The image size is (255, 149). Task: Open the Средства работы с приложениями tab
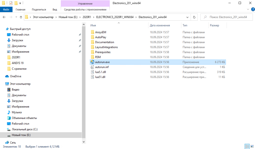(x=85, y=10)
